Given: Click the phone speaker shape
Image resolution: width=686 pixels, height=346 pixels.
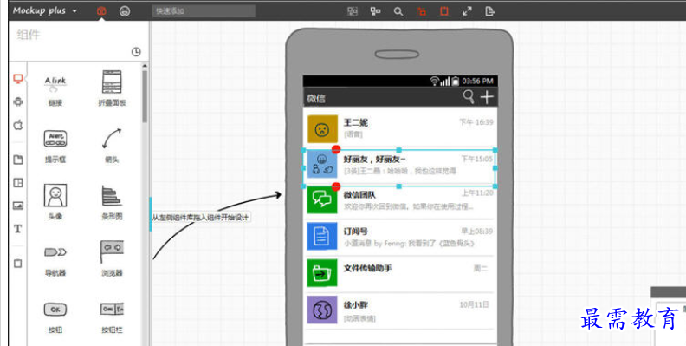Looking at the screenshot, I should click(x=397, y=55).
